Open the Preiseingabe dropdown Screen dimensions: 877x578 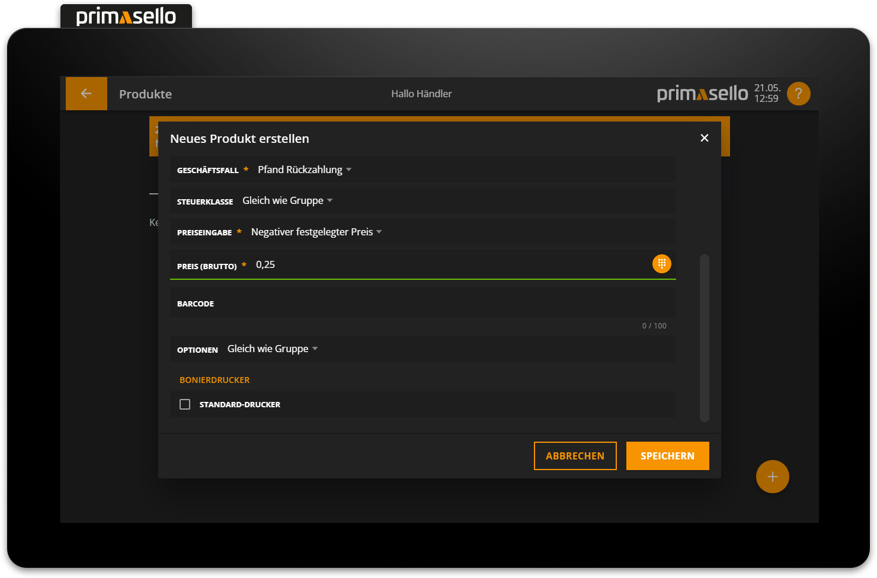pos(316,232)
